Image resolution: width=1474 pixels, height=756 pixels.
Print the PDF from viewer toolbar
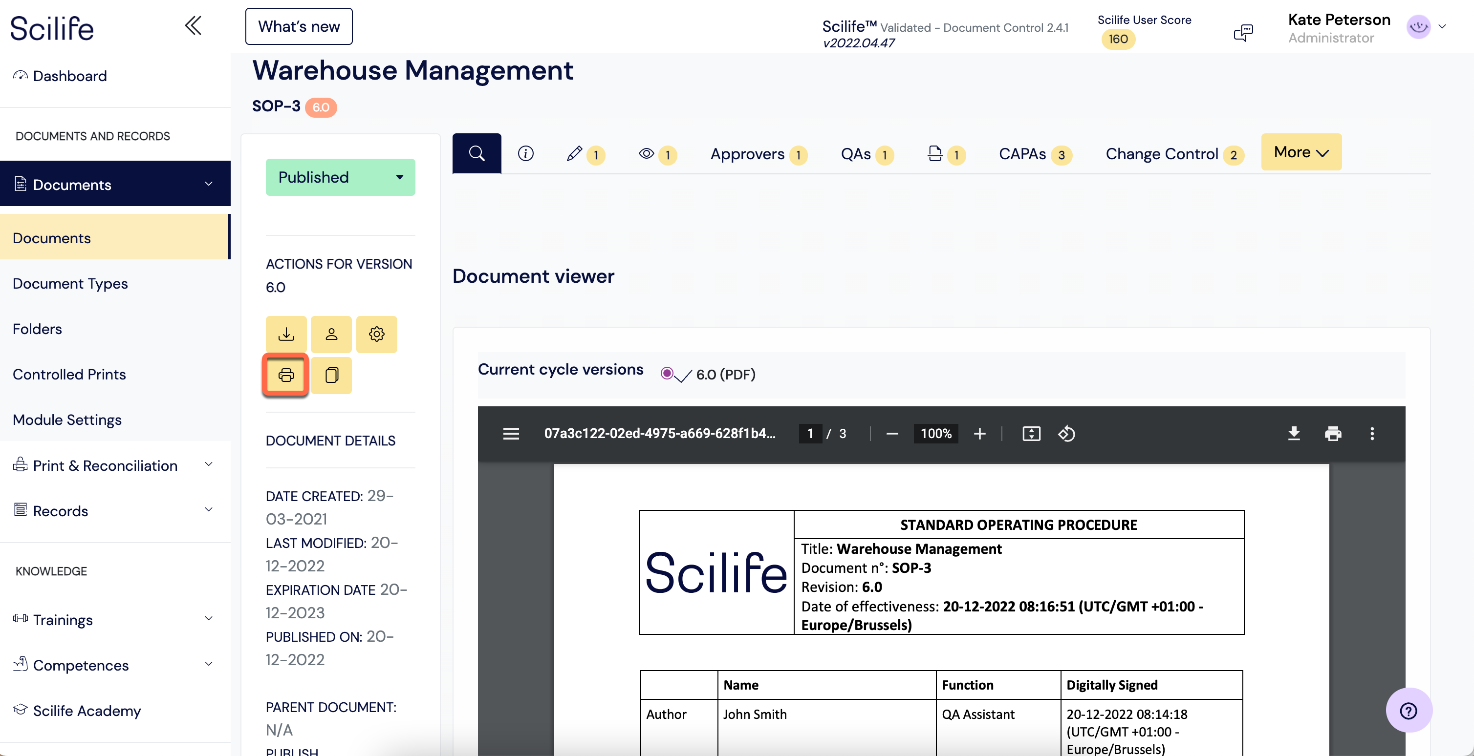[1333, 434]
